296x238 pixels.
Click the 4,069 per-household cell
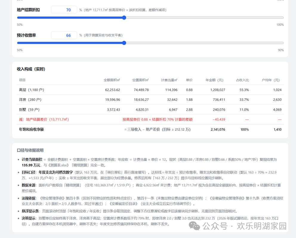coord(277,110)
